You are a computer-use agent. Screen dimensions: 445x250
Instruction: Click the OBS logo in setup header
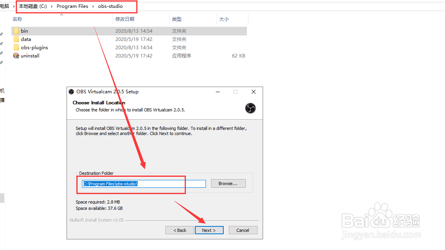click(x=250, y=108)
